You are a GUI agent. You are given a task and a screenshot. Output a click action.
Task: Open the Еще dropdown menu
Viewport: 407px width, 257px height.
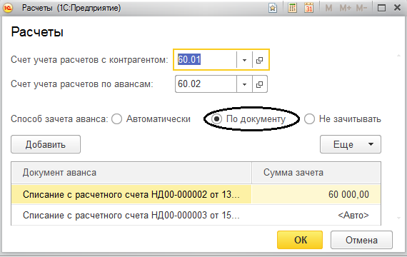coord(351,144)
